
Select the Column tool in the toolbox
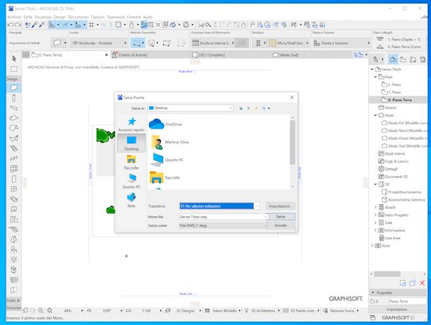[x=14, y=98]
